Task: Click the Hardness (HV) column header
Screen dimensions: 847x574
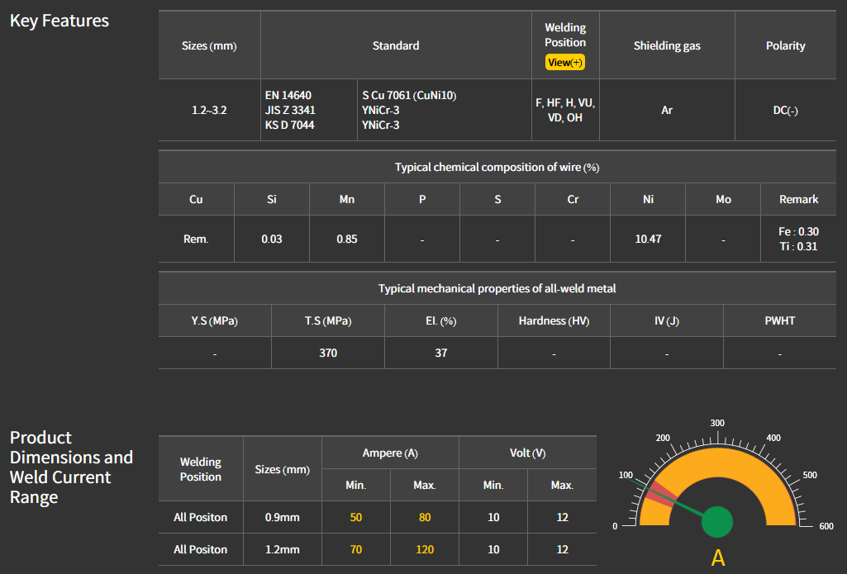Action: pyautogui.click(x=554, y=320)
